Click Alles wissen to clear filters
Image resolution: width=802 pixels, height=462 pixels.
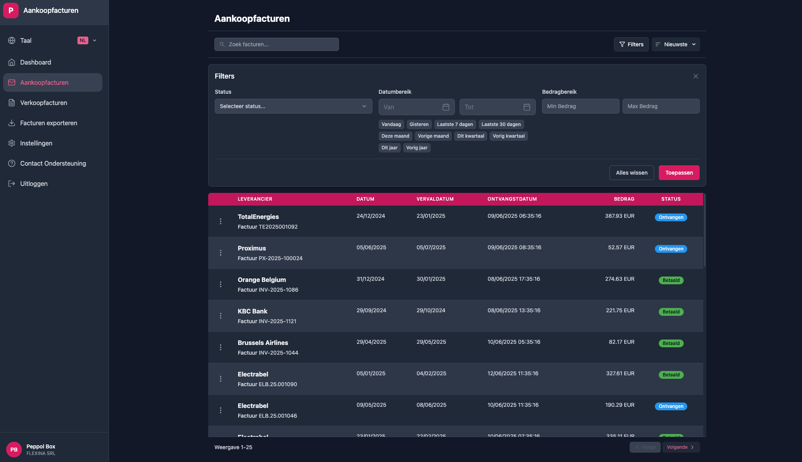click(632, 173)
